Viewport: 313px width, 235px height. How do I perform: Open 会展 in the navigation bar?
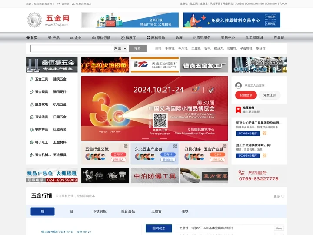tap(179, 37)
